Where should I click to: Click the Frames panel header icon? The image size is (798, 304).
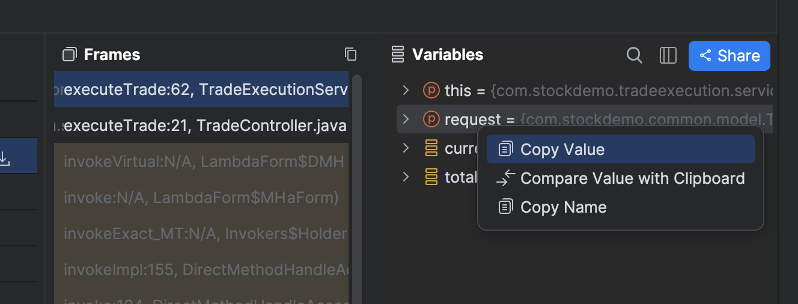pos(70,55)
